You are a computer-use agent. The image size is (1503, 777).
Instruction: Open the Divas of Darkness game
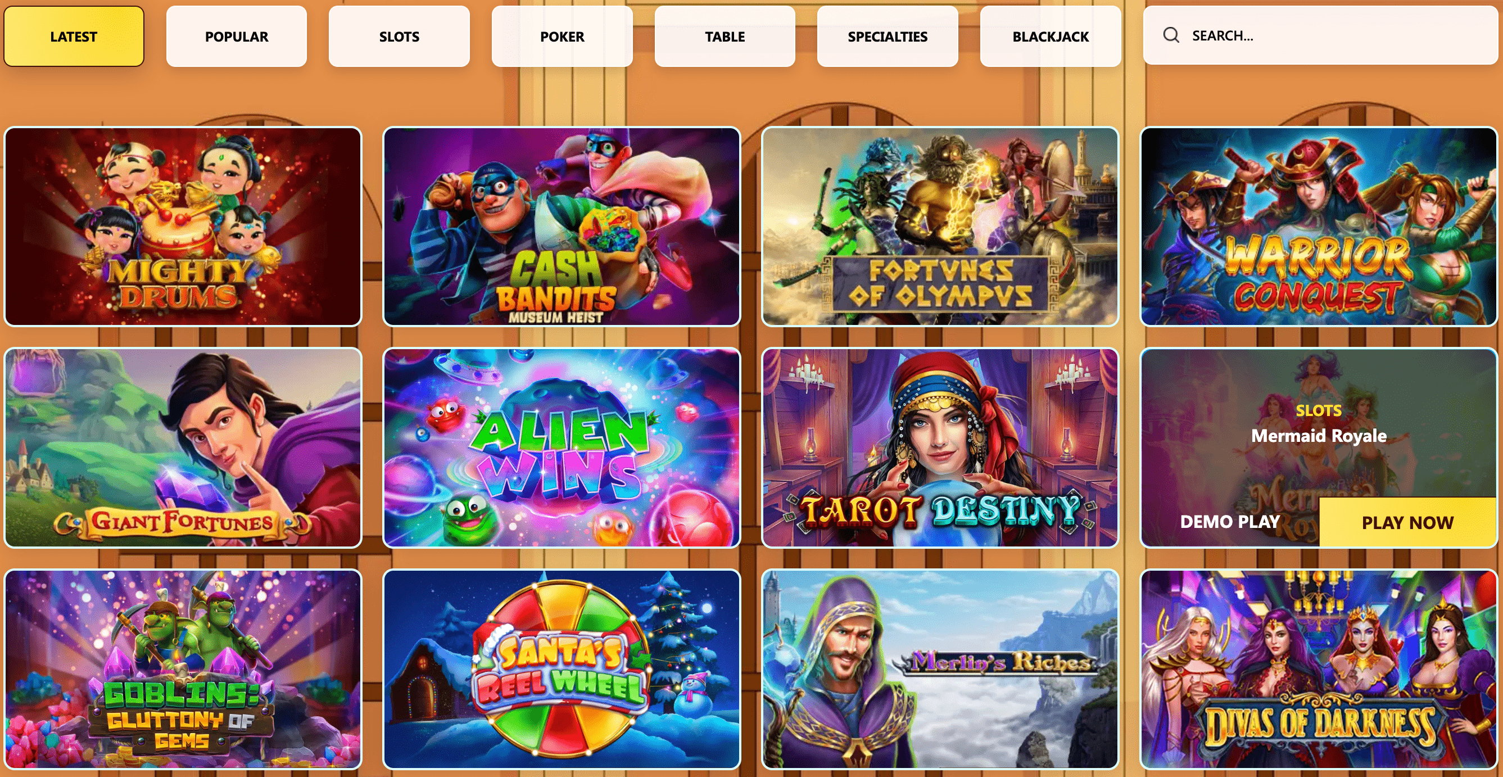coord(1319,669)
